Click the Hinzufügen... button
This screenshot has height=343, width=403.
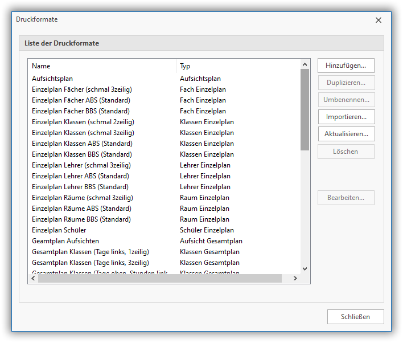[x=346, y=66]
